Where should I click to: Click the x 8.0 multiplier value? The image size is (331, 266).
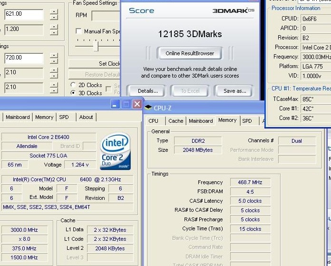pos(24,239)
